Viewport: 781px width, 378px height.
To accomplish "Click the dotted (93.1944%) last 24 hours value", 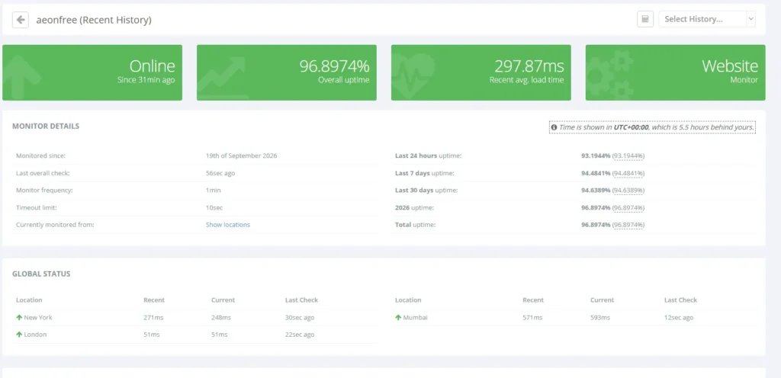I will [x=628, y=156].
